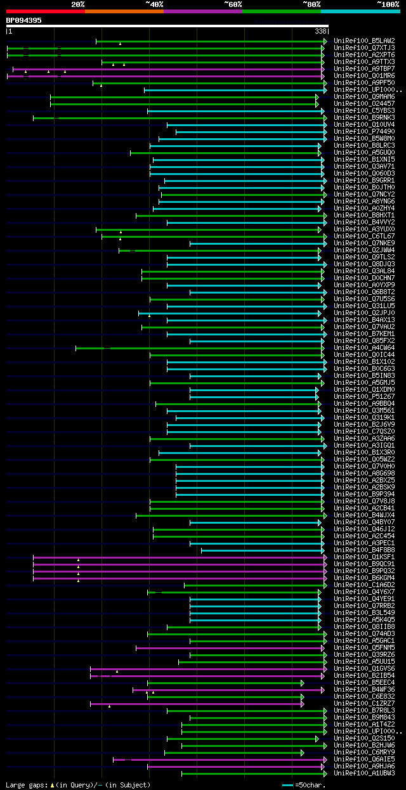Select the UniRef100_B9RNK3 label

[x=364, y=118]
